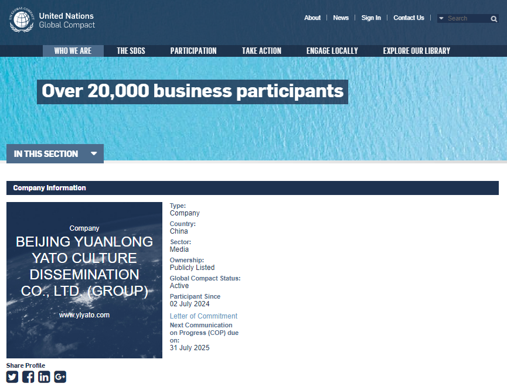Viewport: 507px width, 390px height.
Task: Select the '31 July 2025' due date
Action: (x=189, y=348)
